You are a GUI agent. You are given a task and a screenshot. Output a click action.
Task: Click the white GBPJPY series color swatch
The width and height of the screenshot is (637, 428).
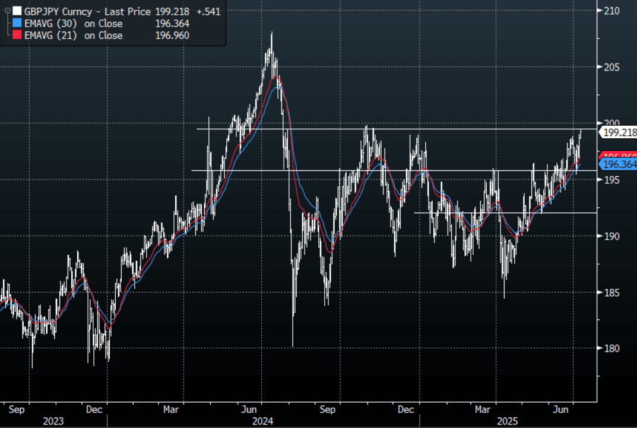point(17,11)
